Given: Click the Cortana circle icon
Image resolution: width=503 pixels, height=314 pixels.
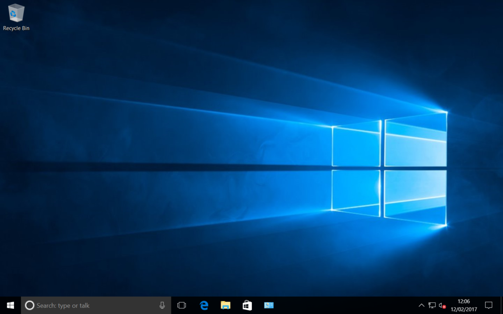Looking at the screenshot, I should pos(29,305).
